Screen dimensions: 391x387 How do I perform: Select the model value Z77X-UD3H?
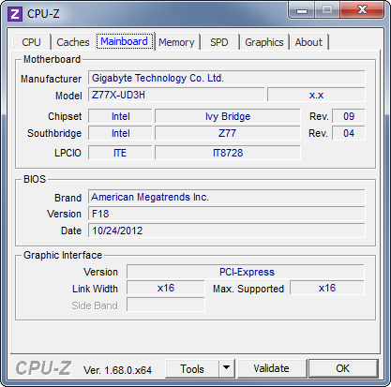(176, 95)
